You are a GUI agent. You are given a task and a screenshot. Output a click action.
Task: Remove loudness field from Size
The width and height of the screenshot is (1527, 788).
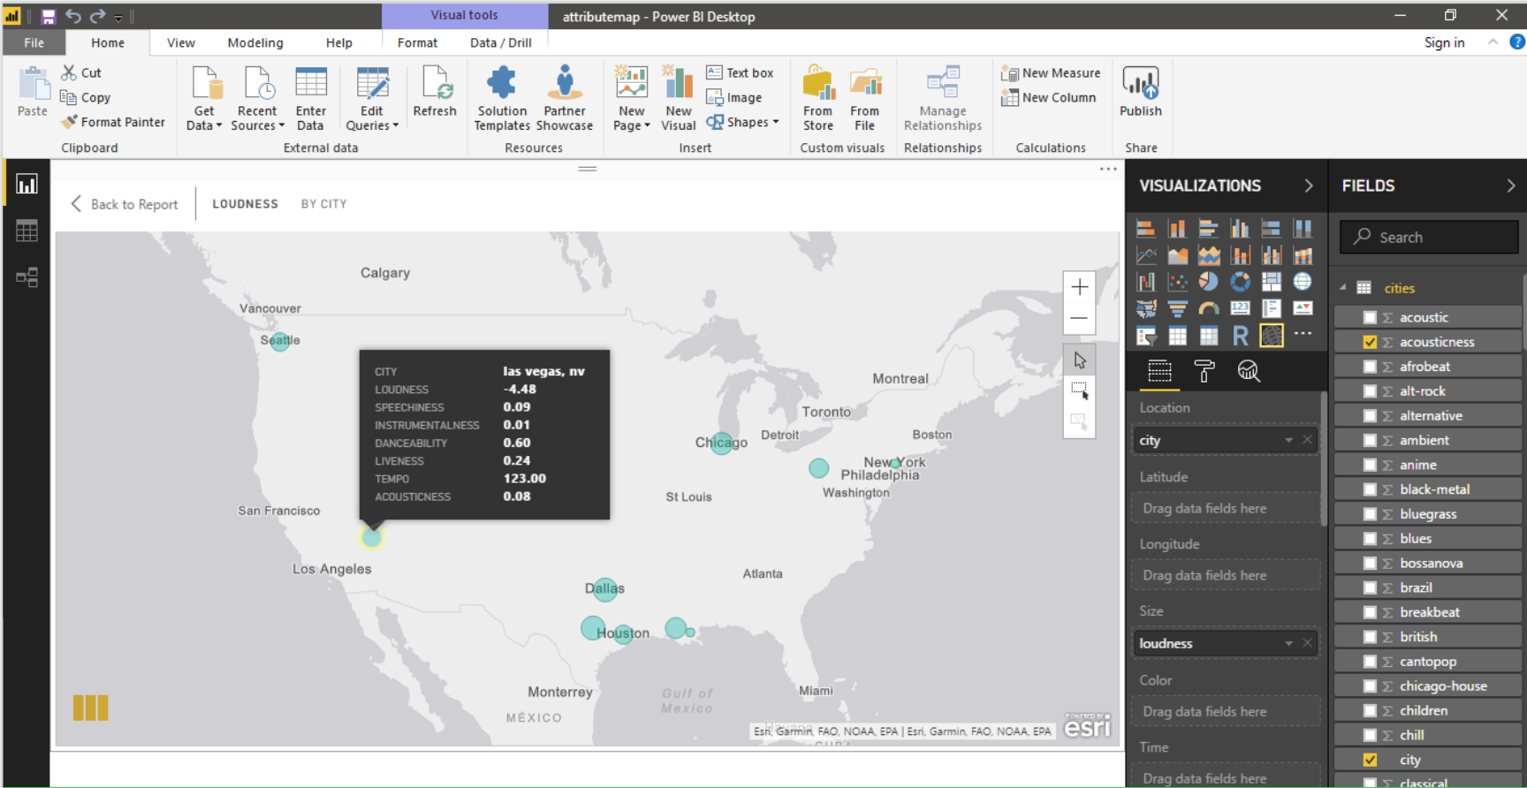tap(1307, 643)
